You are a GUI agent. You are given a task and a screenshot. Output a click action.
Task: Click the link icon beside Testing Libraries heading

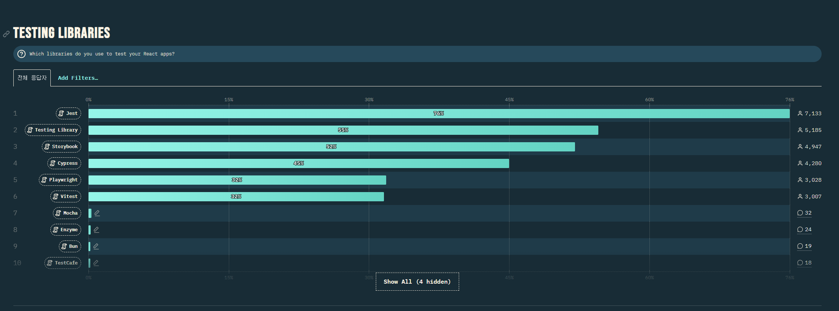(x=6, y=34)
